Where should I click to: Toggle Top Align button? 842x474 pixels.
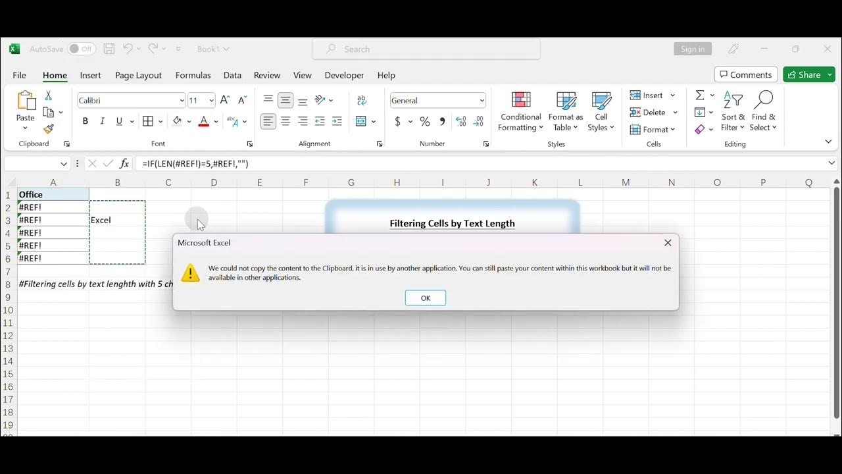pos(268,100)
